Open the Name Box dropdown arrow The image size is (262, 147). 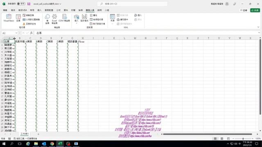[16, 33]
